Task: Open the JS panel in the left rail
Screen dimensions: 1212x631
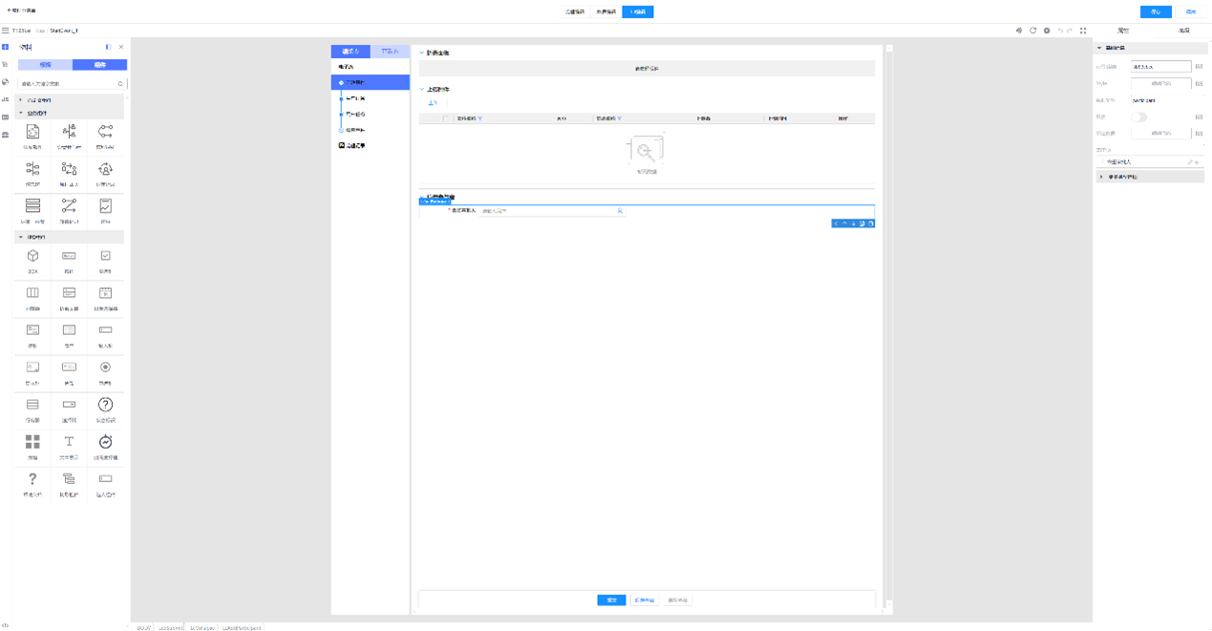Action: click(x=5, y=99)
